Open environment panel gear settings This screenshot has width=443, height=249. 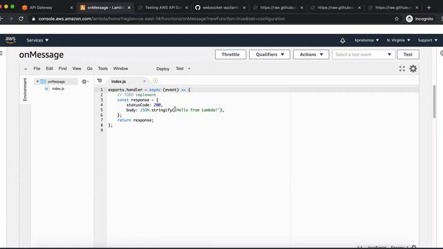coord(84,82)
